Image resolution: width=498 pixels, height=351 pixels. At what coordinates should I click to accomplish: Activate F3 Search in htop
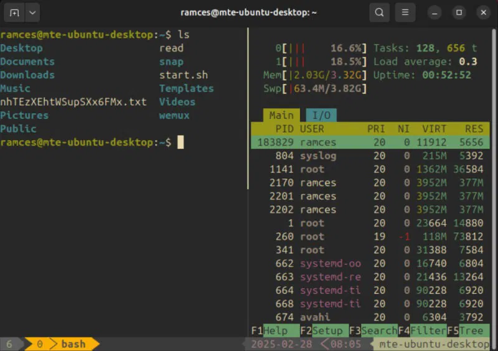[372, 330]
